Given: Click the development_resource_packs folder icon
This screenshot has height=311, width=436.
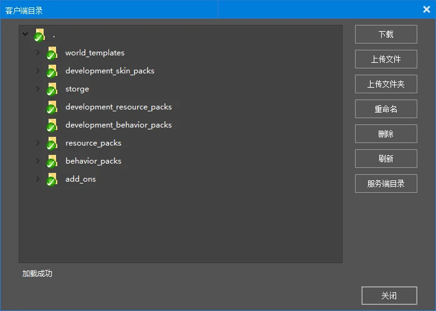Looking at the screenshot, I should coord(52,107).
